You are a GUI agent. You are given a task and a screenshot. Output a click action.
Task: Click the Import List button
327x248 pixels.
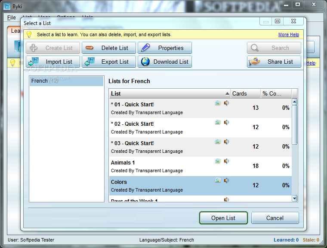coord(53,62)
